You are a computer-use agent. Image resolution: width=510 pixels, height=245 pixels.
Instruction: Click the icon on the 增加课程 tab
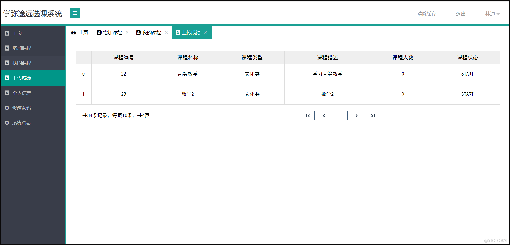99,32
